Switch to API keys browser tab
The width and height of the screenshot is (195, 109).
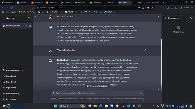(x=139, y=2)
